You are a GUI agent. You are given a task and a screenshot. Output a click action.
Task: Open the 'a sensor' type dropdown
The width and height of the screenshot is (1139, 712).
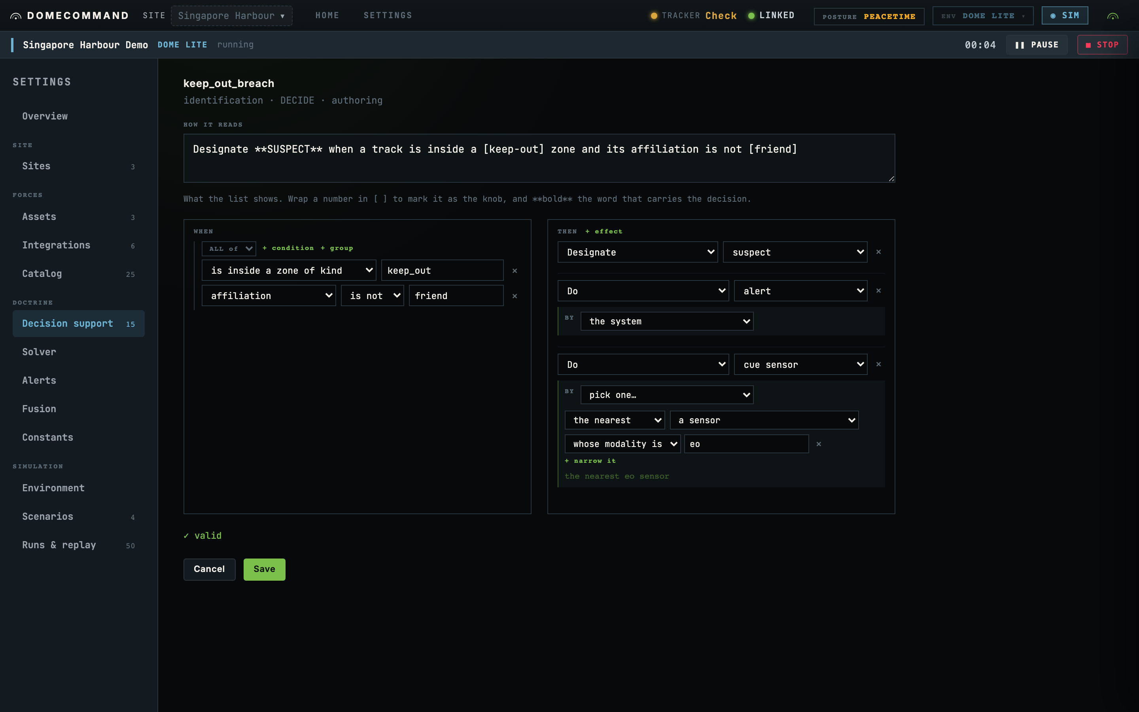764,420
